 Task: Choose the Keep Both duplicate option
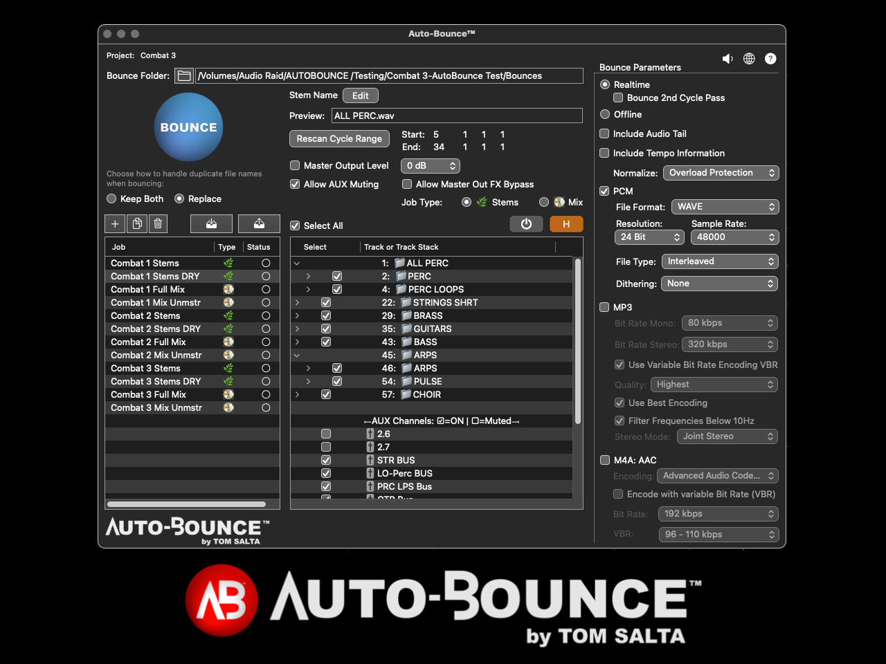111,199
